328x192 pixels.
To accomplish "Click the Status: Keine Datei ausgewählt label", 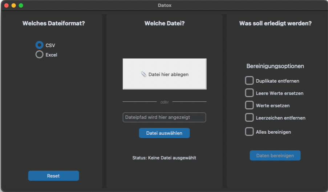I will click(x=164, y=158).
